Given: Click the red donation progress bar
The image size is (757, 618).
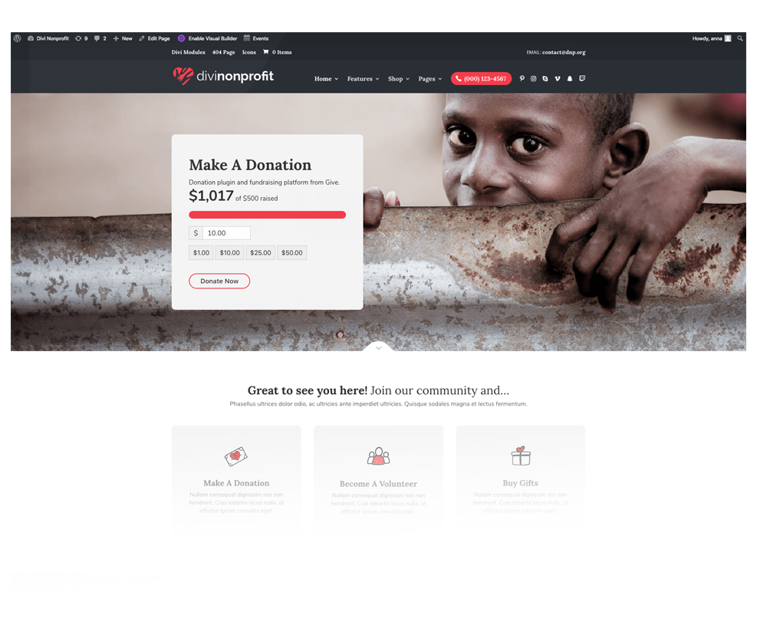Looking at the screenshot, I should pos(268,215).
